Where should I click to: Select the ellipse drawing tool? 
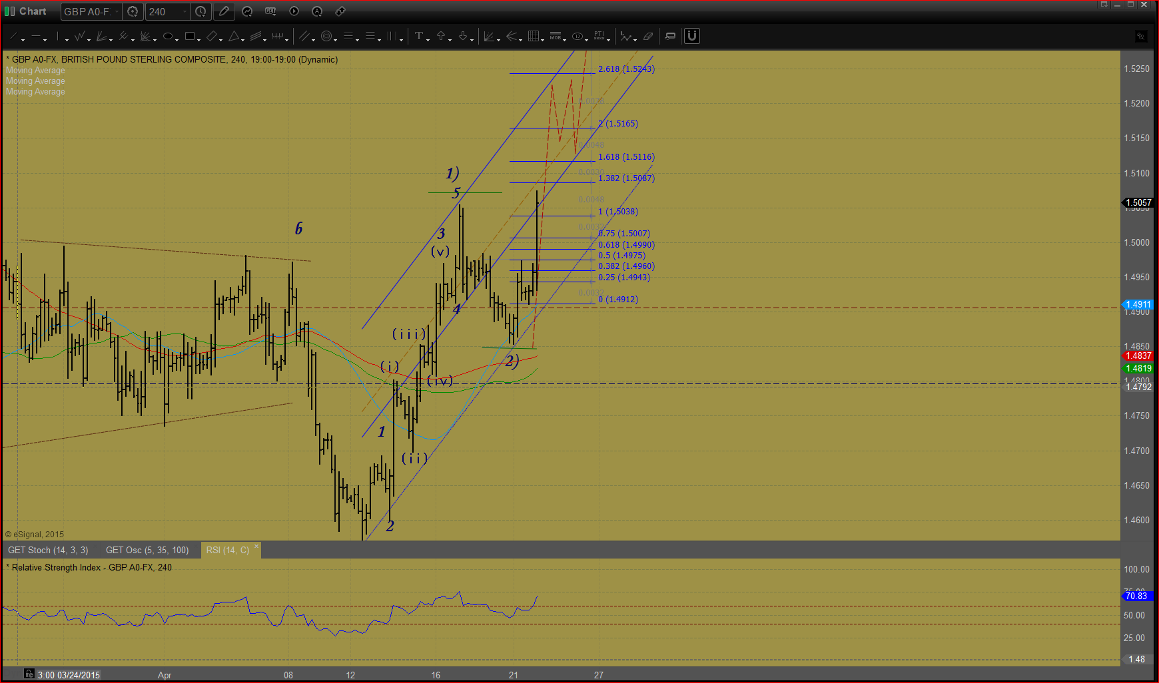click(167, 36)
